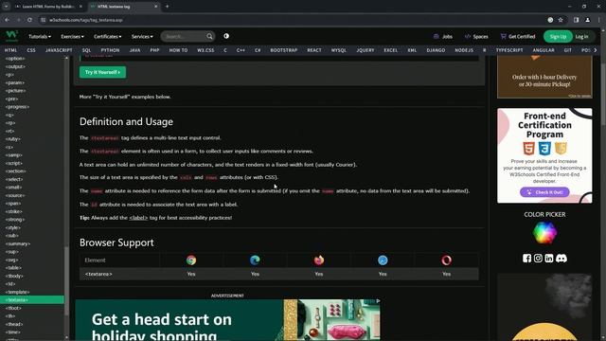The image size is (606, 341).
Task: Click the address bar URL
Action: (x=85, y=20)
